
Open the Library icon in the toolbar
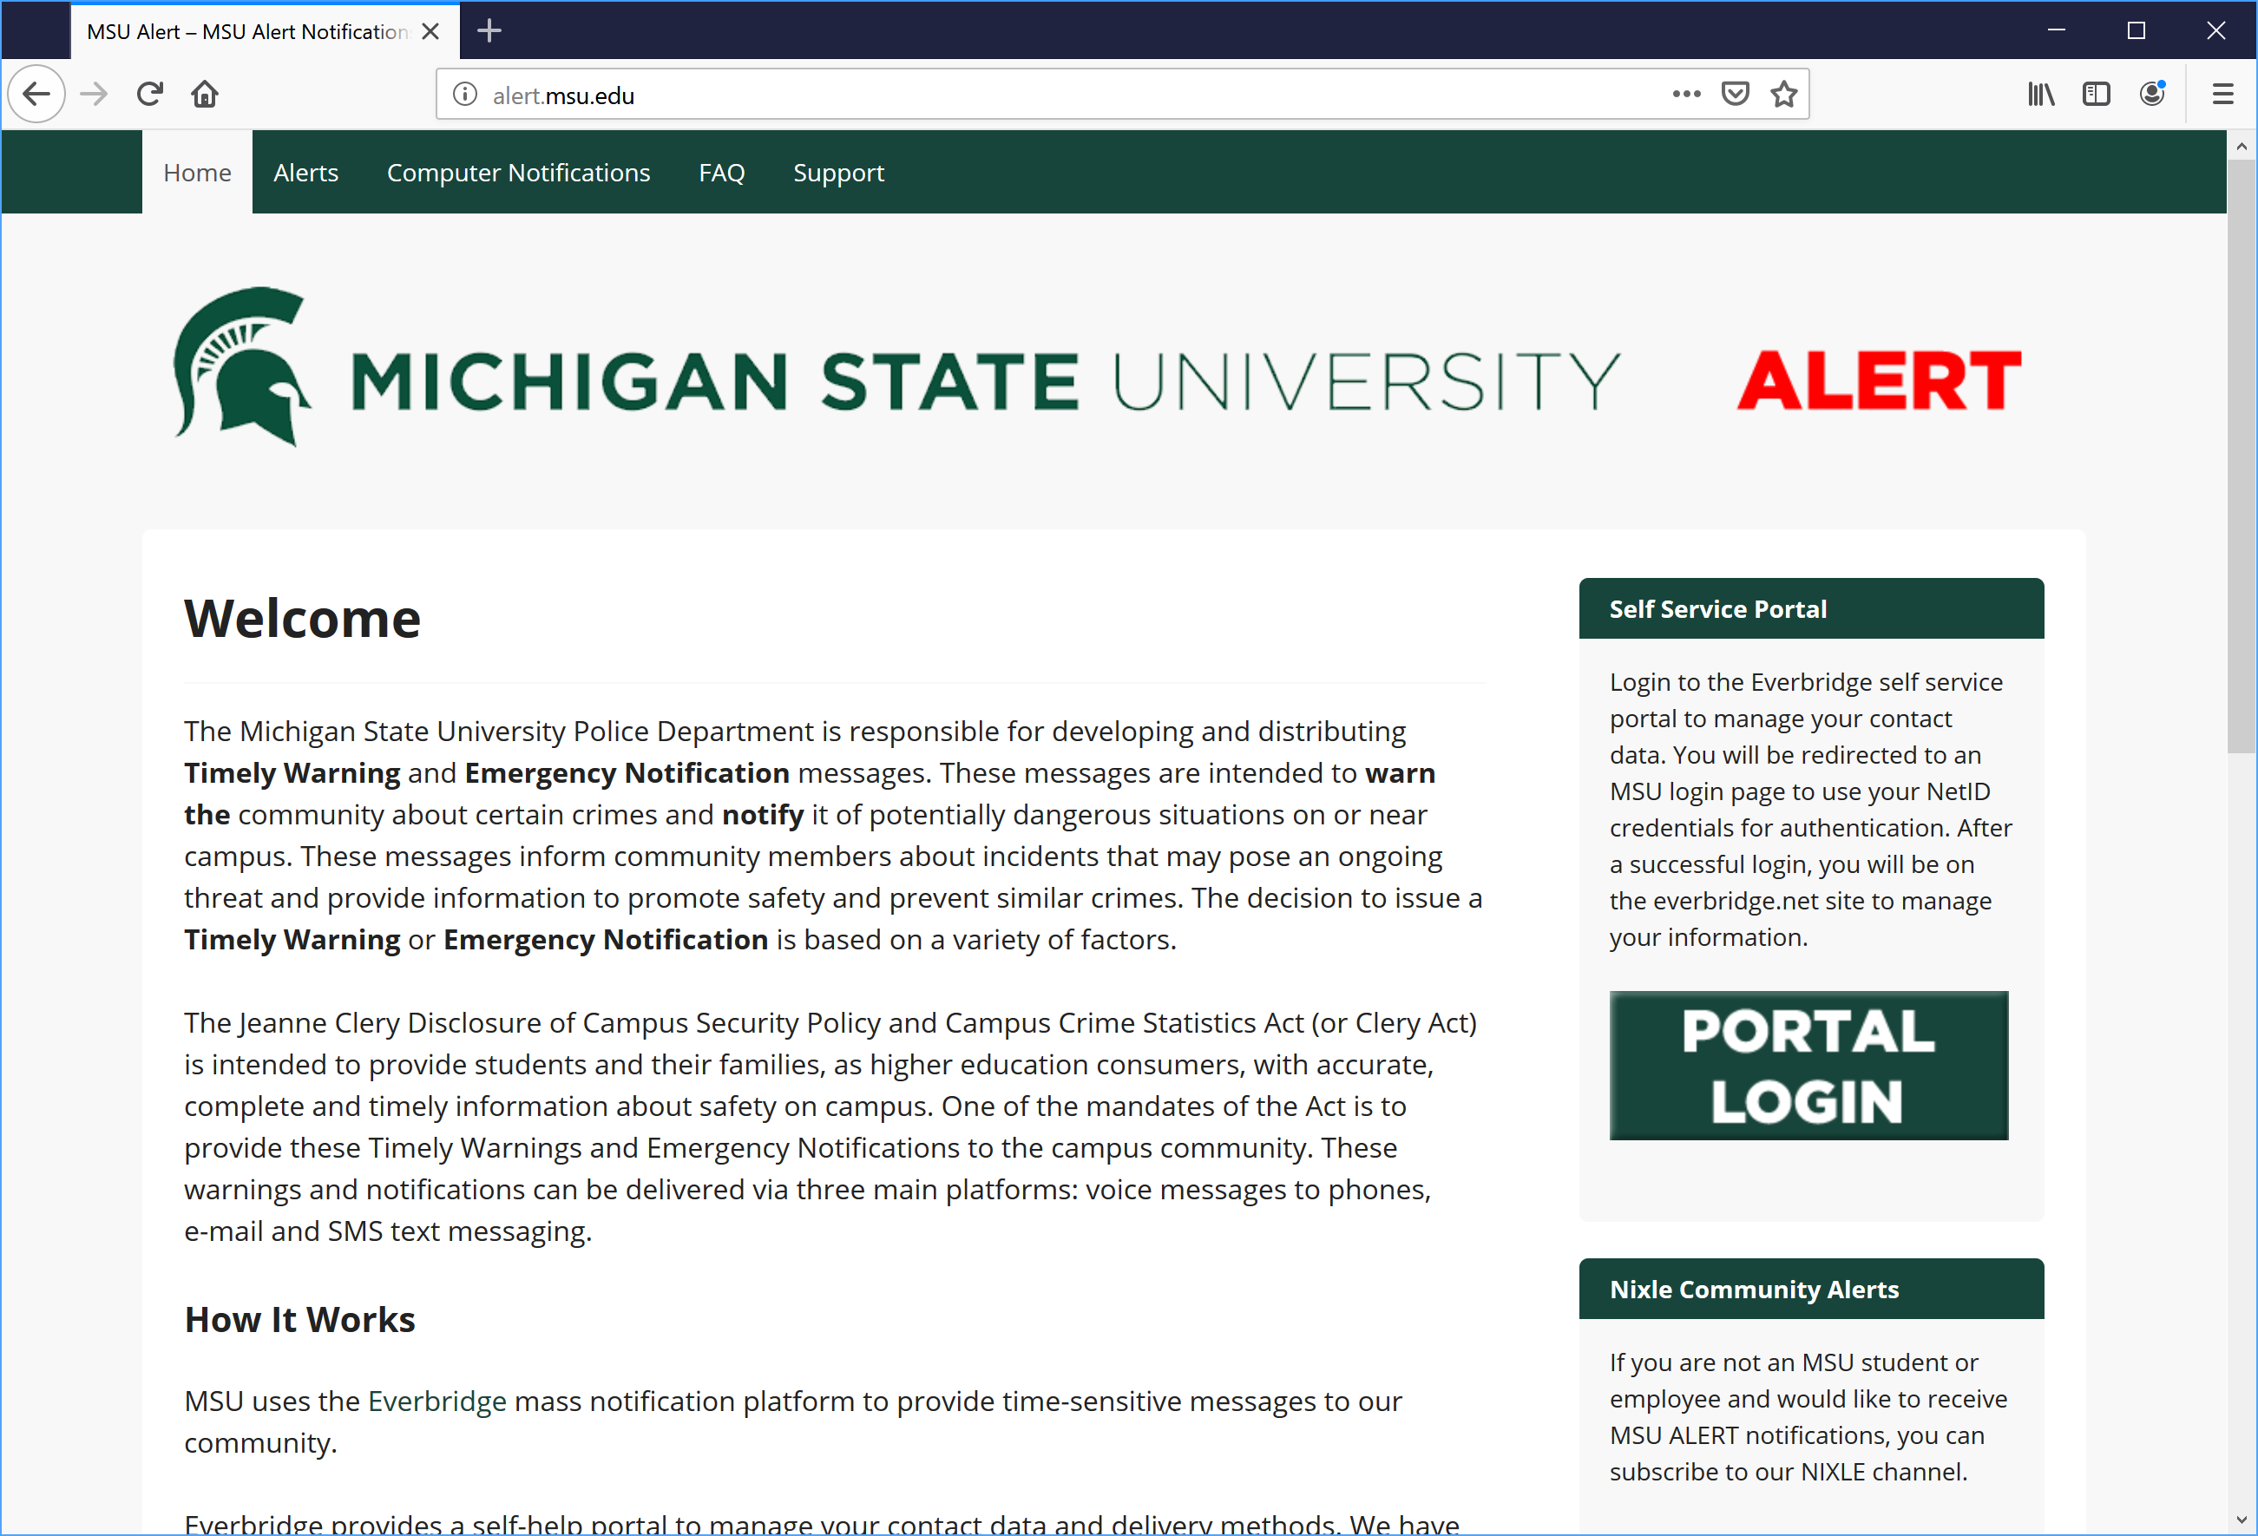pyautogui.click(x=2040, y=95)
